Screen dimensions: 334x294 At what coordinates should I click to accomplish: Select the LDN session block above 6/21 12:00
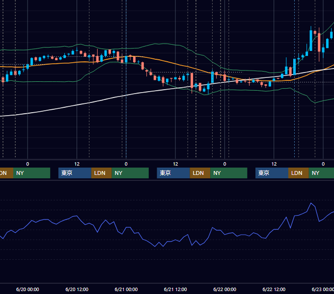(x=200, y=173)
